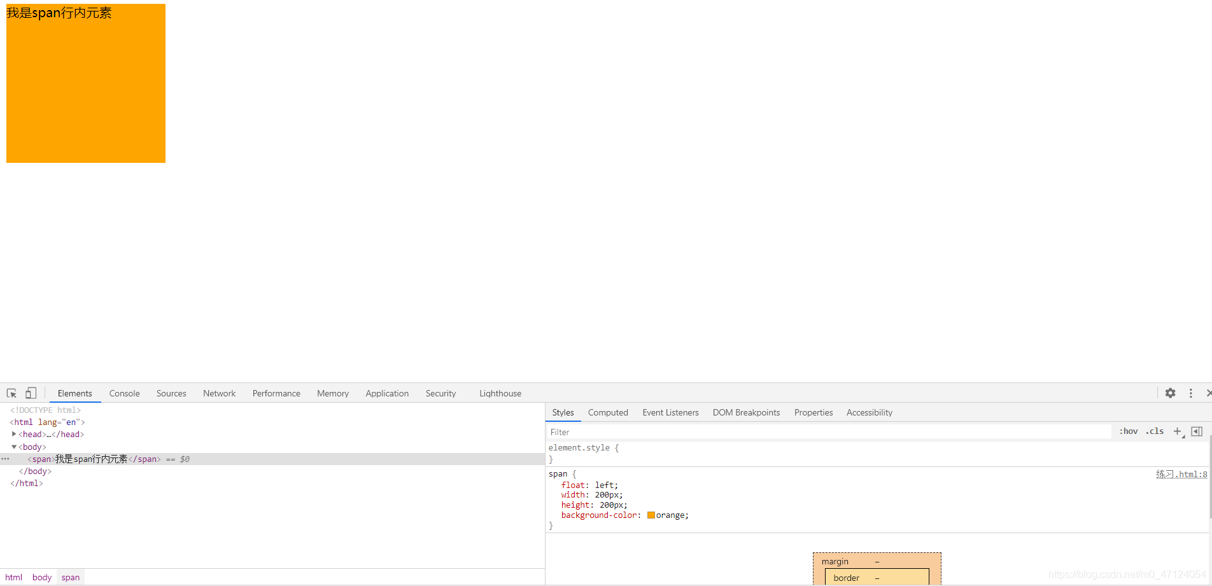Toggle the device toolbar icon
The image size is (1212, 586).
tap(31, 393)
